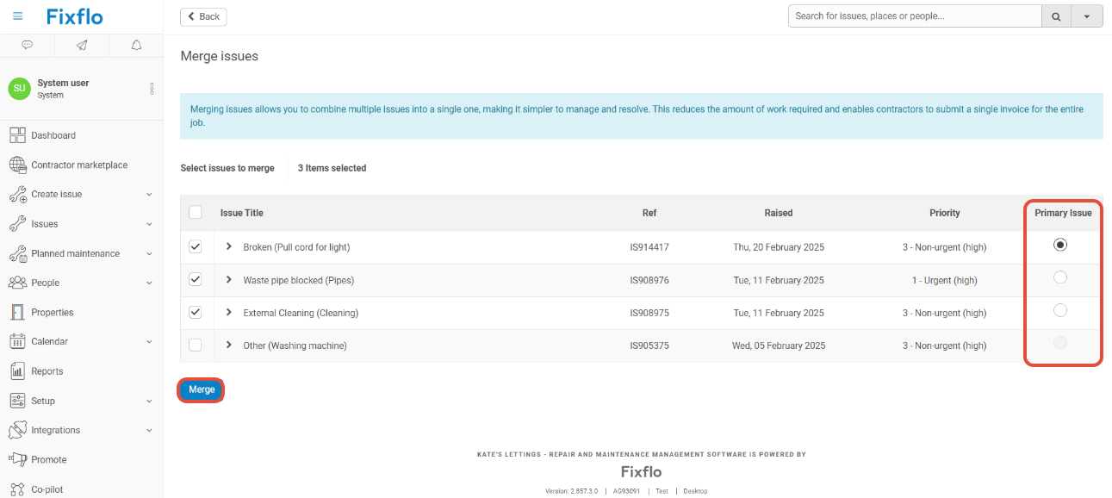Expand the Planned maintenance chevron
The width and height of the screenshot is (1112, 498).
point(149,253)
